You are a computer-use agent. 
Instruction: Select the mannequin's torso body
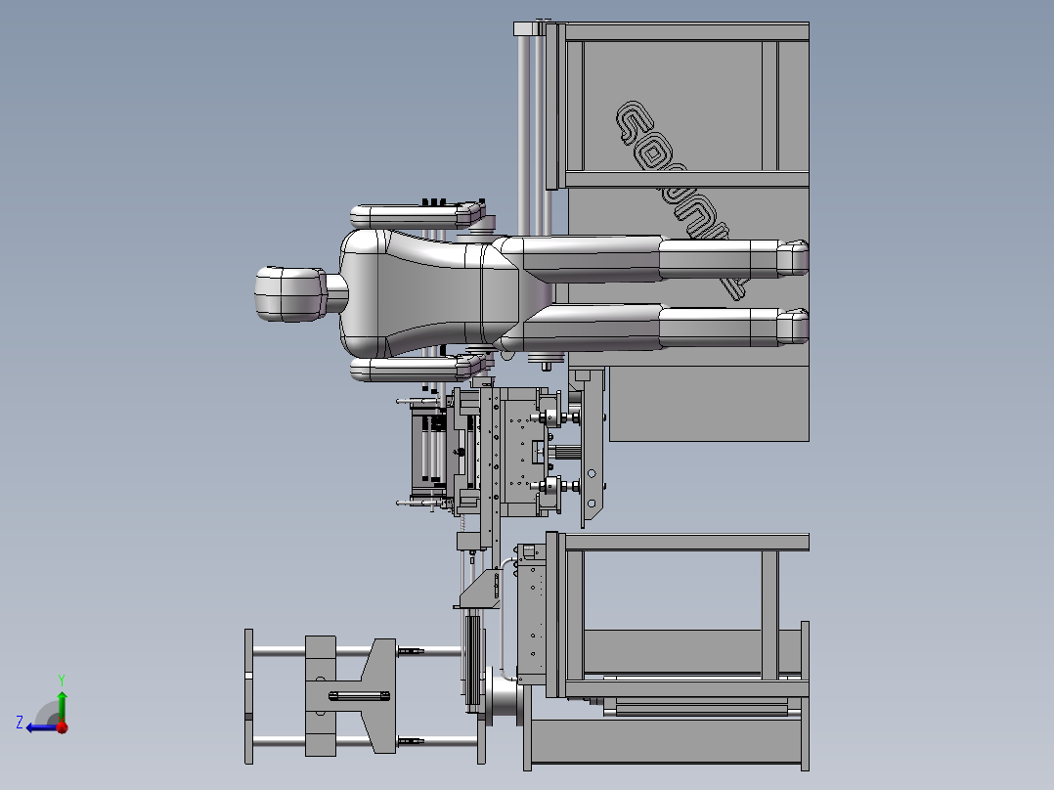click(430, 293)
